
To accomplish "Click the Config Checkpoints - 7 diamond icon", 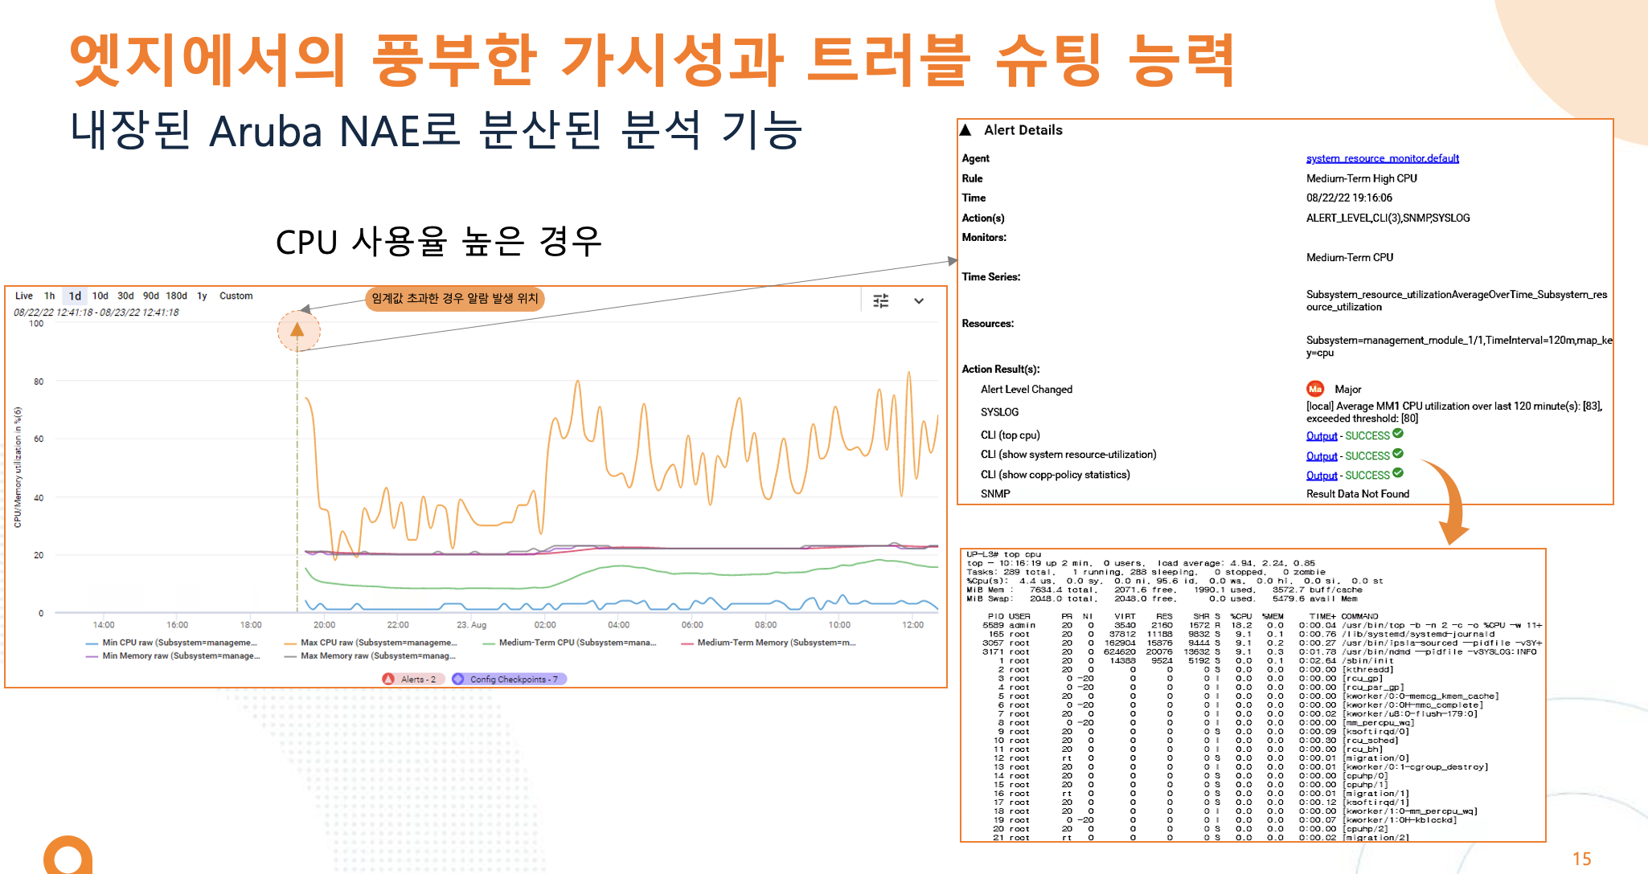I will 459,679.
